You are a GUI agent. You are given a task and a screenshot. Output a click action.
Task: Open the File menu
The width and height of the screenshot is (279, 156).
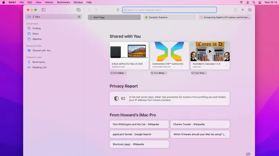point(22,2)
